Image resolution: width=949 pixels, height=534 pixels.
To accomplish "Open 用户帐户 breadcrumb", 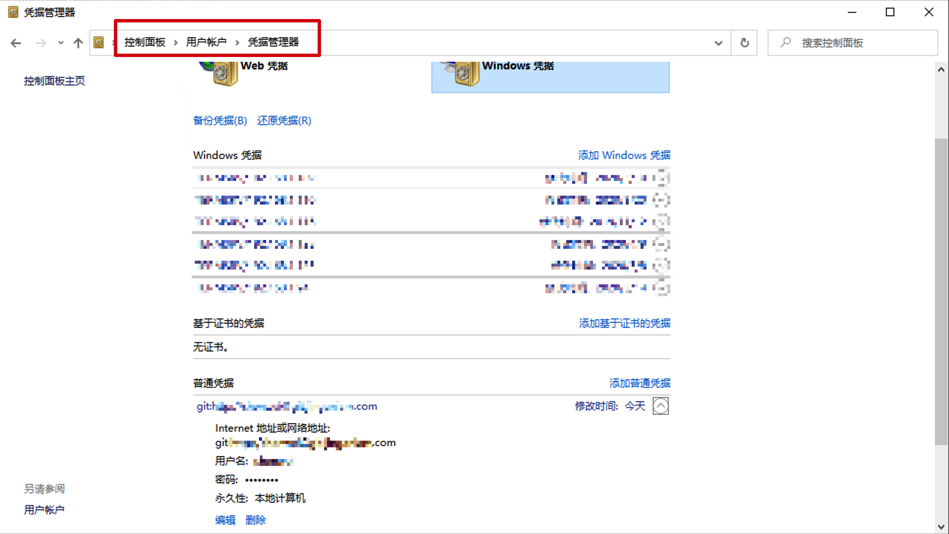I will pos(206,42).
